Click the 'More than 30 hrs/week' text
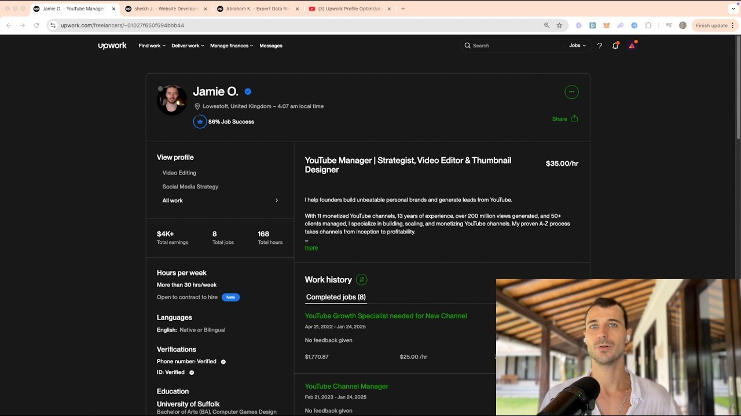 (186, 285)
